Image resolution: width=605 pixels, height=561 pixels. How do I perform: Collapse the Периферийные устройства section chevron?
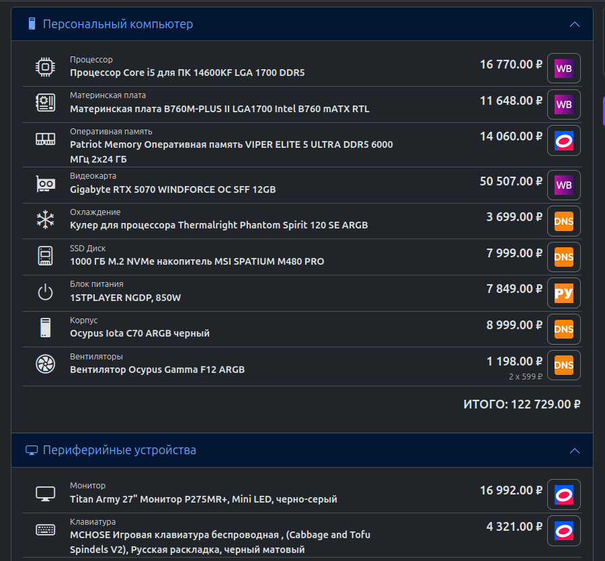click(x=575, y=451)
